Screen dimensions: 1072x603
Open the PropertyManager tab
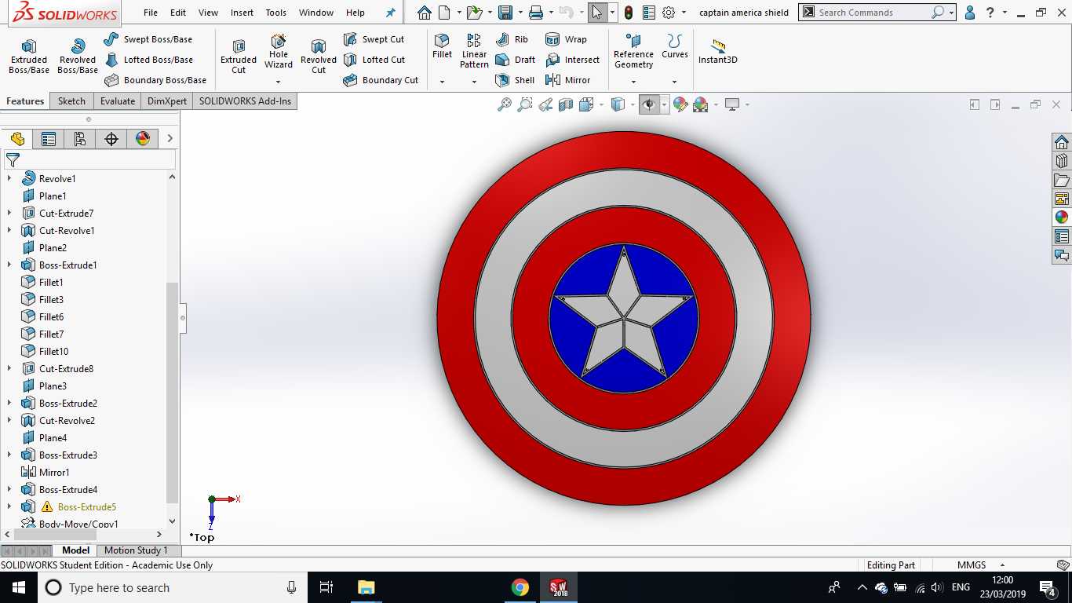(49, 139)
